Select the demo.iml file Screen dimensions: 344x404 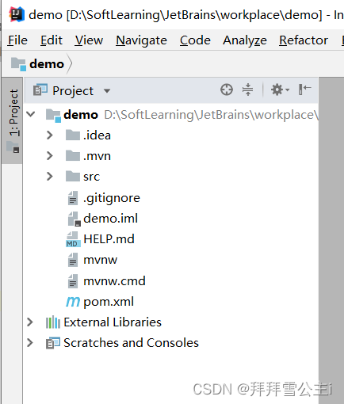[x=110, y=219]
